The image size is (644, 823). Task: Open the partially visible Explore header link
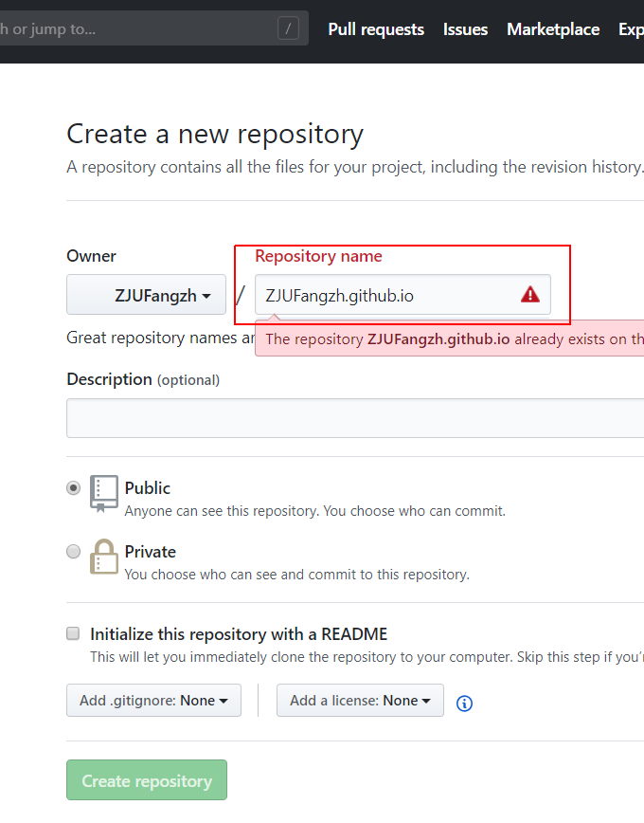631,29
